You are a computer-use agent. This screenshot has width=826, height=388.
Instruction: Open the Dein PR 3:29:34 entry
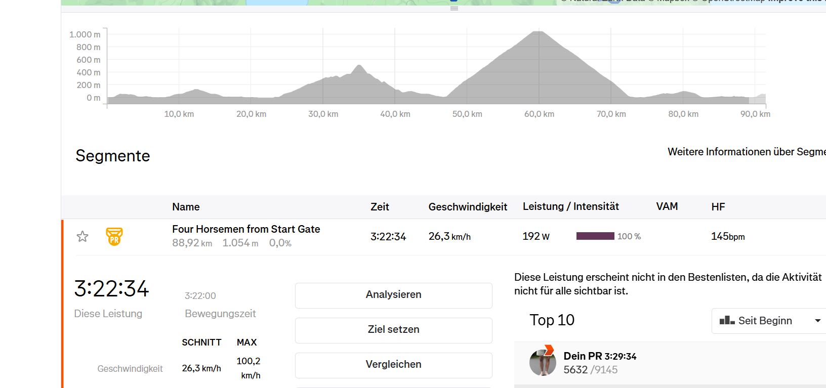(600, 356)
